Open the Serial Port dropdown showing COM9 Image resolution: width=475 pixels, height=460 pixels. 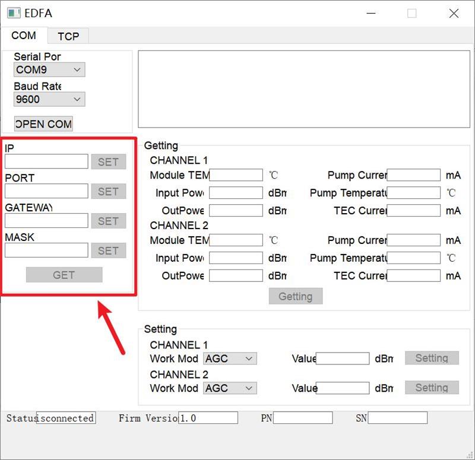pyautogui.click(x=49, y=69)
